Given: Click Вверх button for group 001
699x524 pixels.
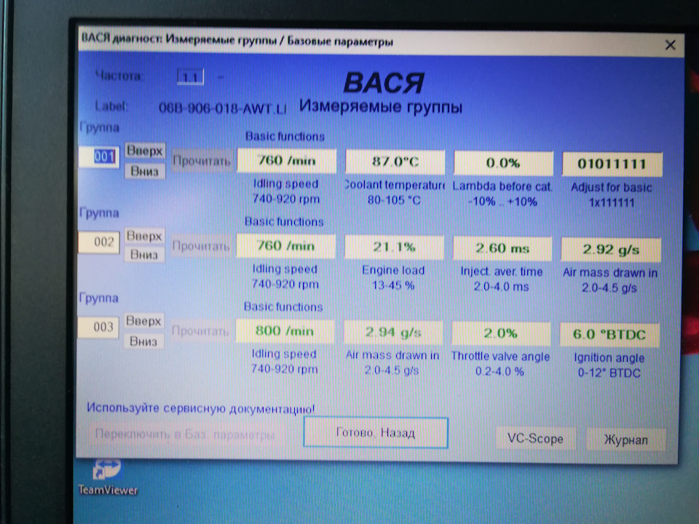Looking at the screenshot, I should (x=145, y=151).
